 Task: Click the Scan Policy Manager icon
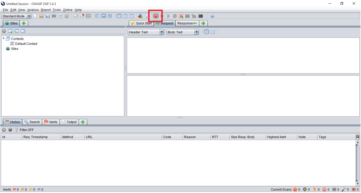(187, 16)
